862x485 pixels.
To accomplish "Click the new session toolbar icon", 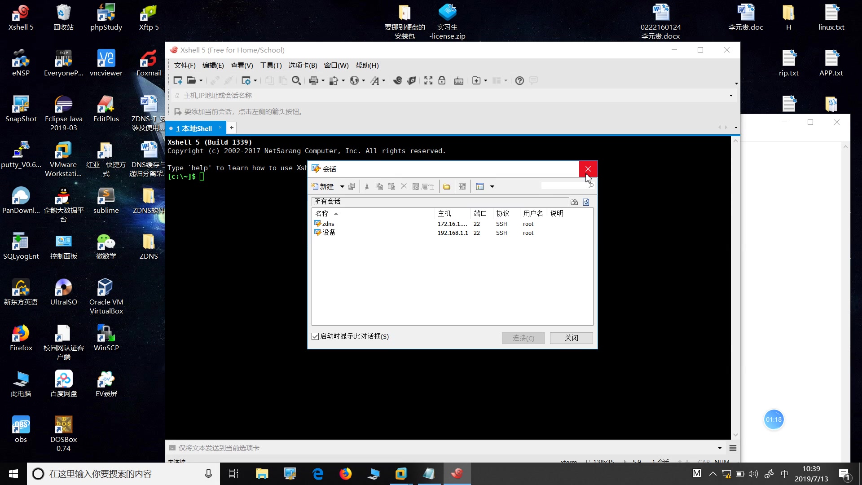I will pyautogui.click(x=178, y=80).
